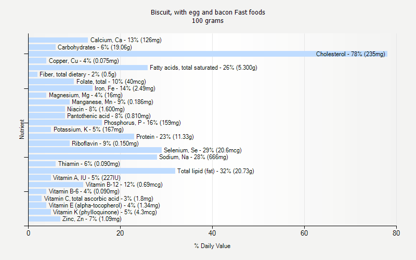Click the 80 tick on x-axis
The image size is (416, 260).
pos(396,233)
